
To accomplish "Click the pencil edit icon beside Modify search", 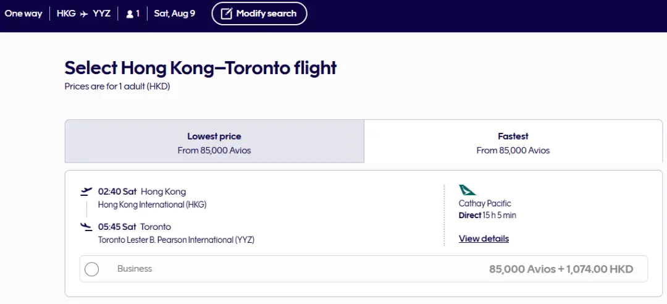I will (227, 14).
